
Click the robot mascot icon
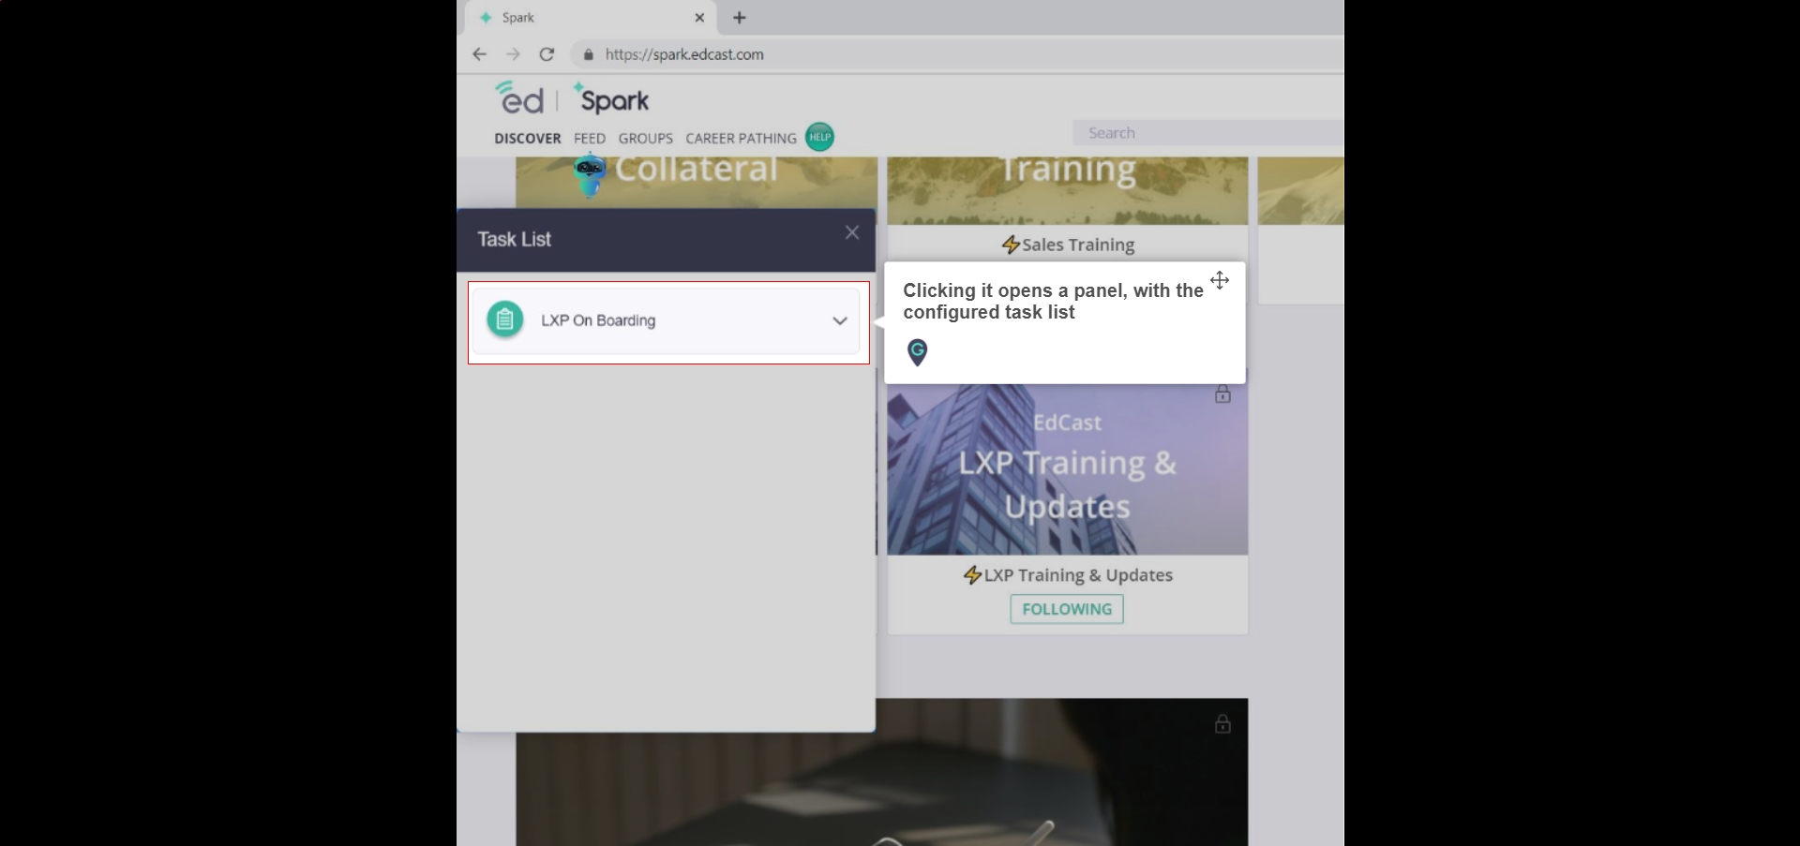pos(590,176)
